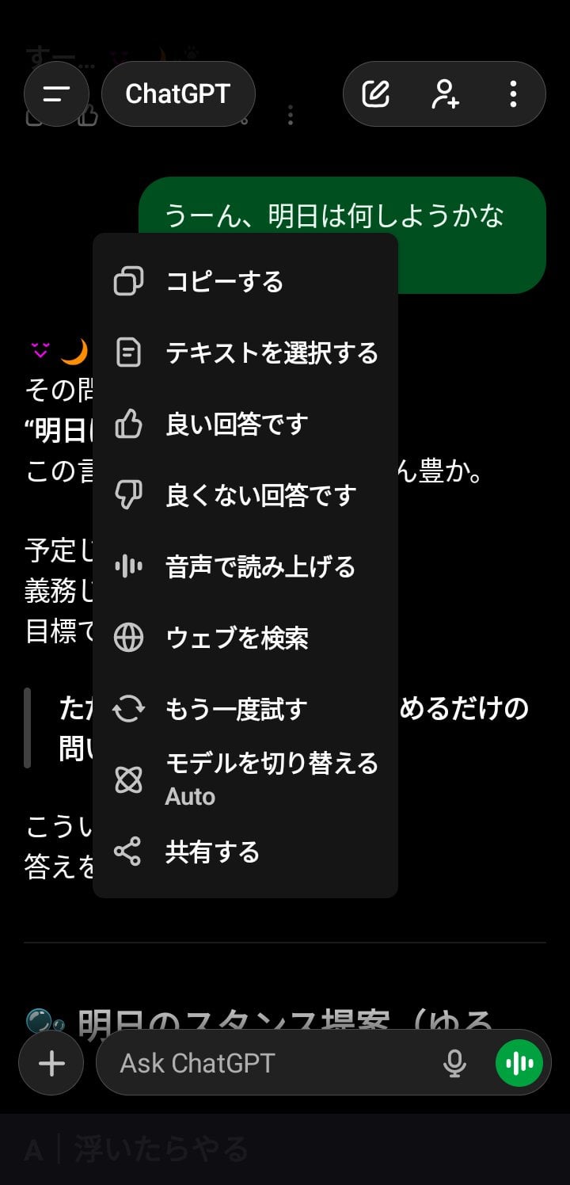Open the ChatGPT model selector
The image size is (570, 1185).
(x=178, y=94)
